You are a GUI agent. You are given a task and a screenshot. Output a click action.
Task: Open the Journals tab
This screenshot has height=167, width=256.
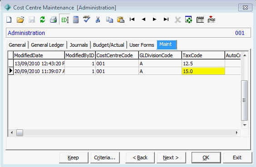[79, 45]
